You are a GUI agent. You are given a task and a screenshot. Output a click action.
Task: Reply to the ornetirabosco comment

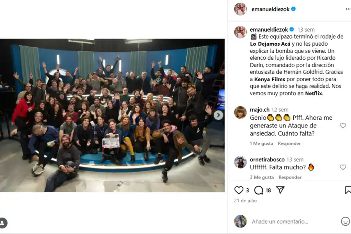[x=290, y=177]
